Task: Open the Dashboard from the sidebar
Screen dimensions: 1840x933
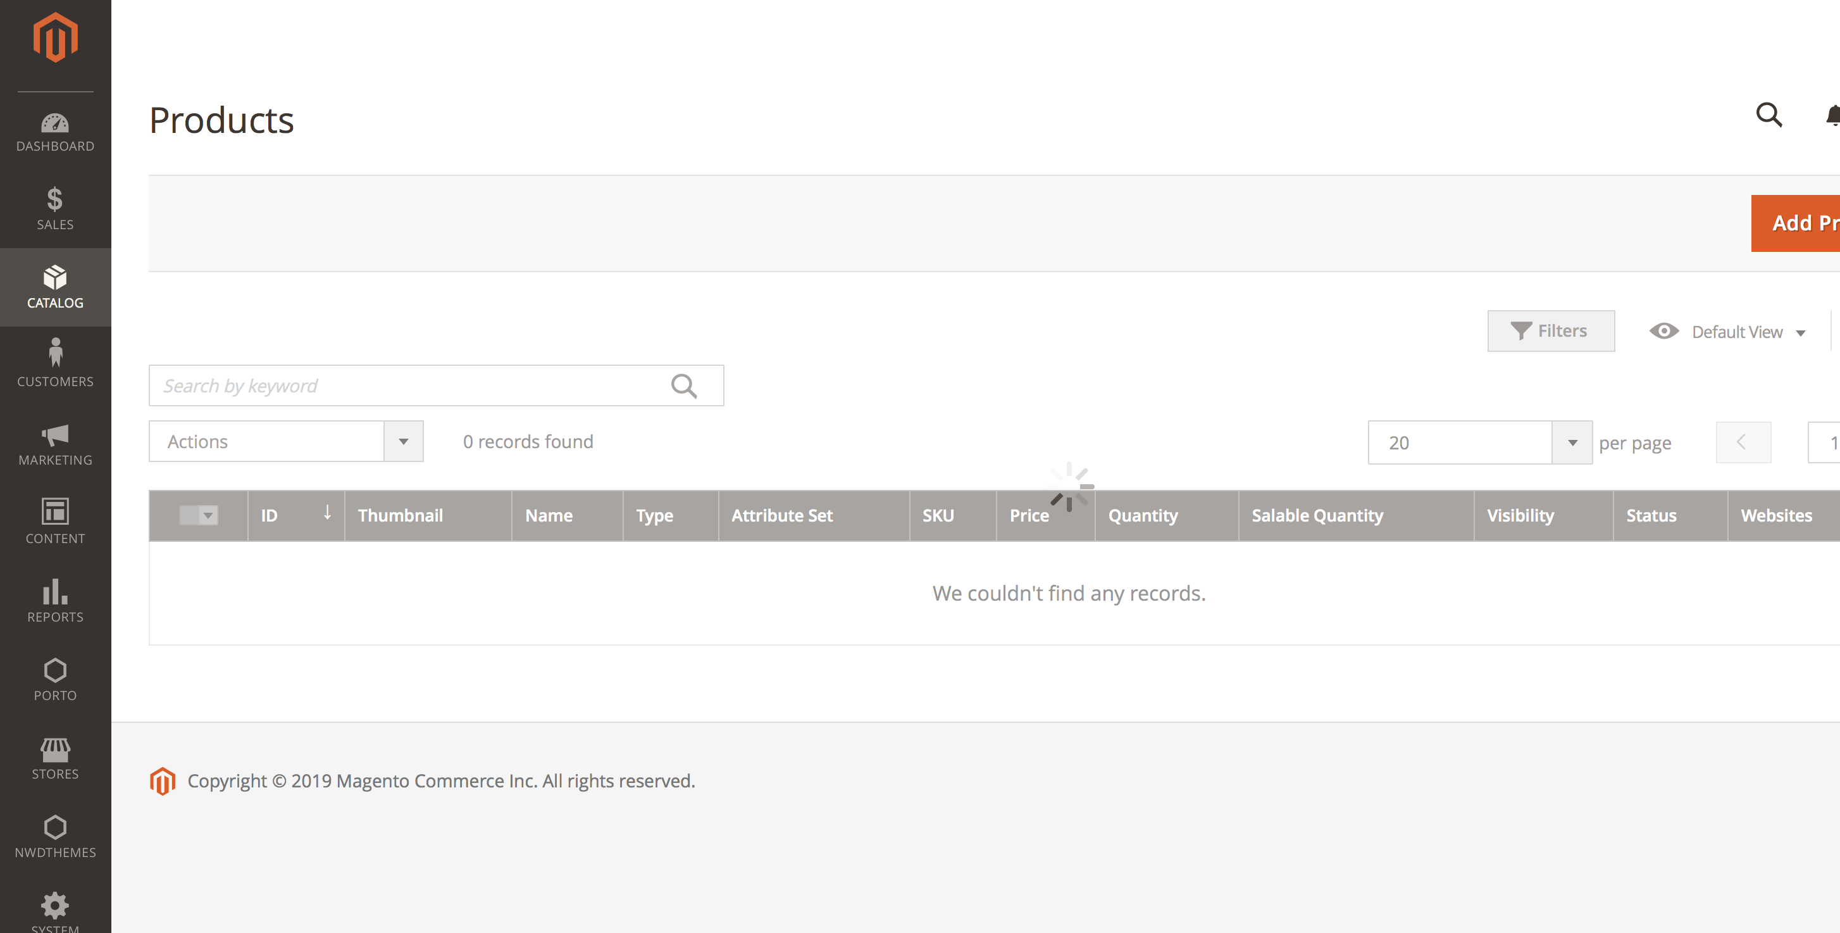Action: click(x=55, y=130)
